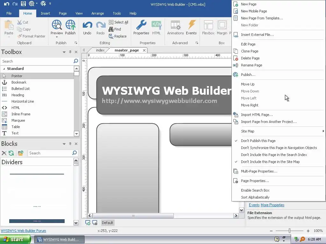Click the large Undo arrow in Editing group
Image resolution: width=326 pixels, height=244 pixels.
click(87, 25)
